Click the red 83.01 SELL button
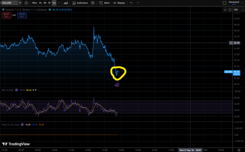 6,15
